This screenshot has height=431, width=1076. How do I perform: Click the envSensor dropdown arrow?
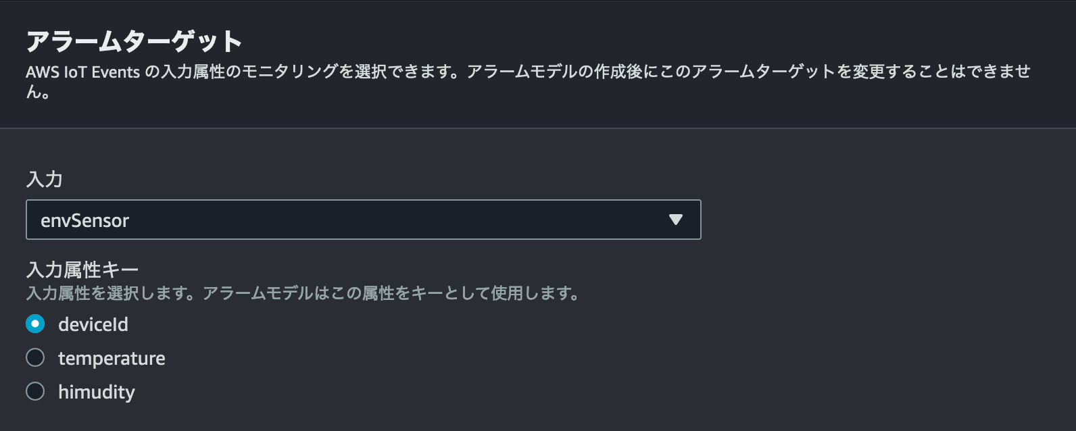(675, 220)
